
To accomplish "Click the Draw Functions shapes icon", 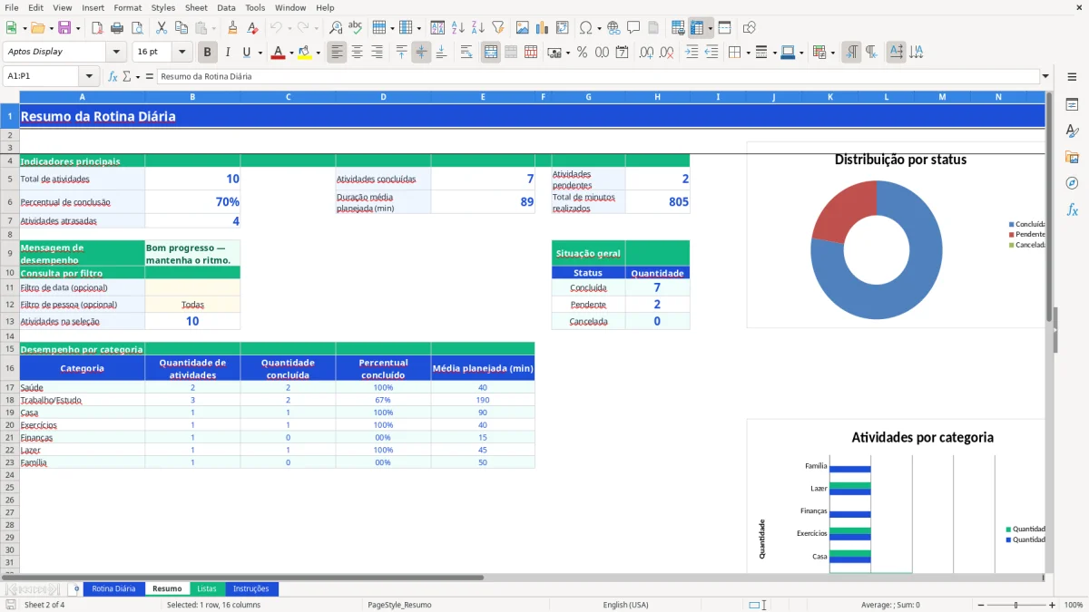I will coord(750,28).
